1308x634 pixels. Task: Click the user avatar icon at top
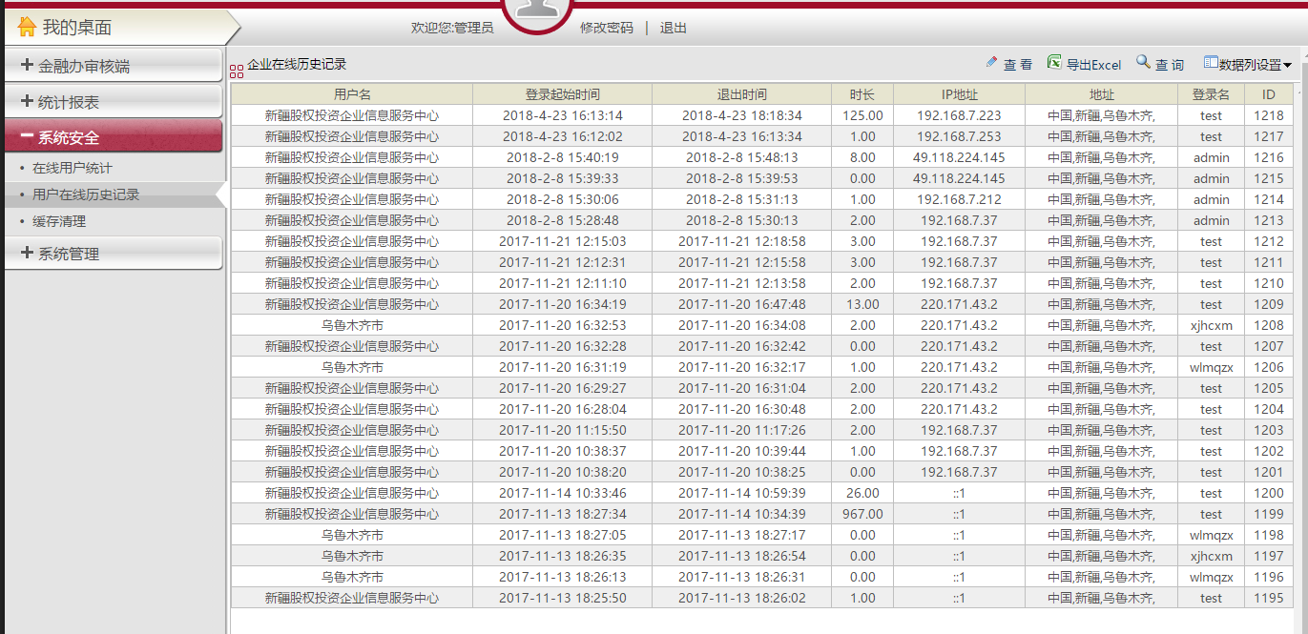click(x=537, y=11)
